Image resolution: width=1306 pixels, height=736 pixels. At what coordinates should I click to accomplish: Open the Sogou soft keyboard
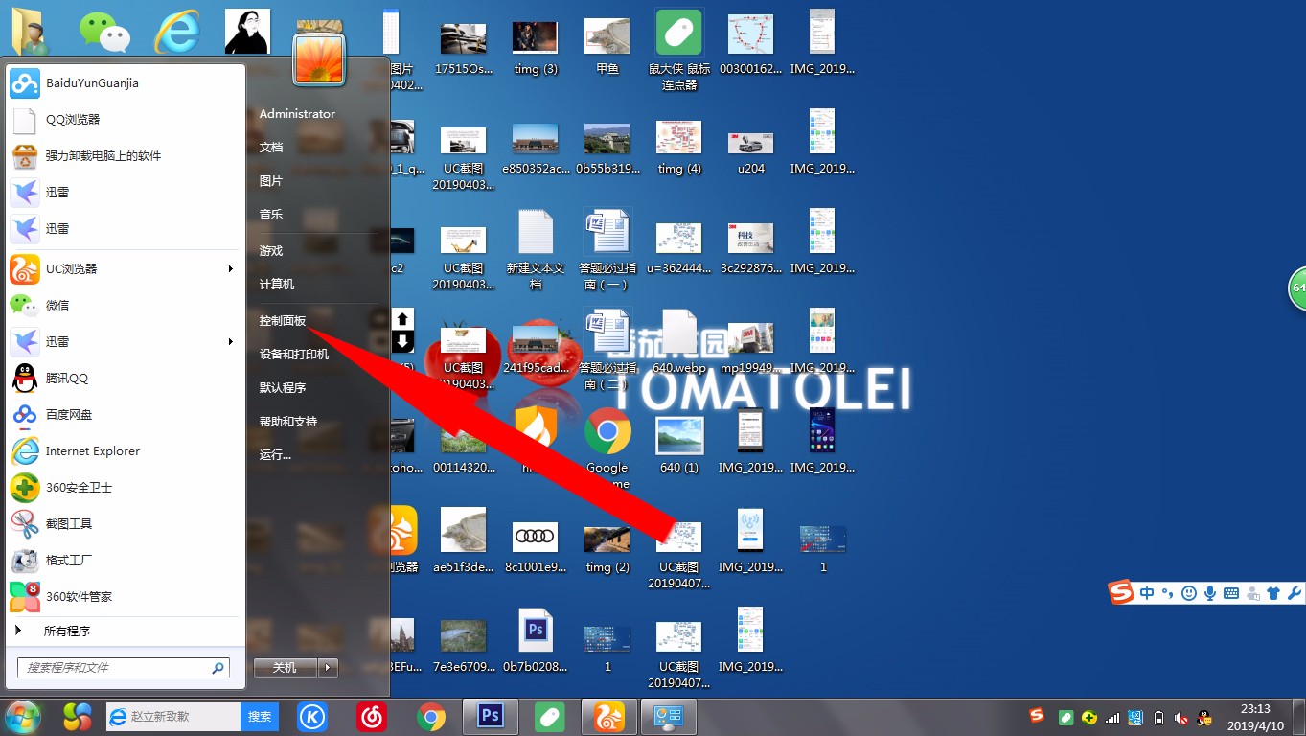point(1230,592)
